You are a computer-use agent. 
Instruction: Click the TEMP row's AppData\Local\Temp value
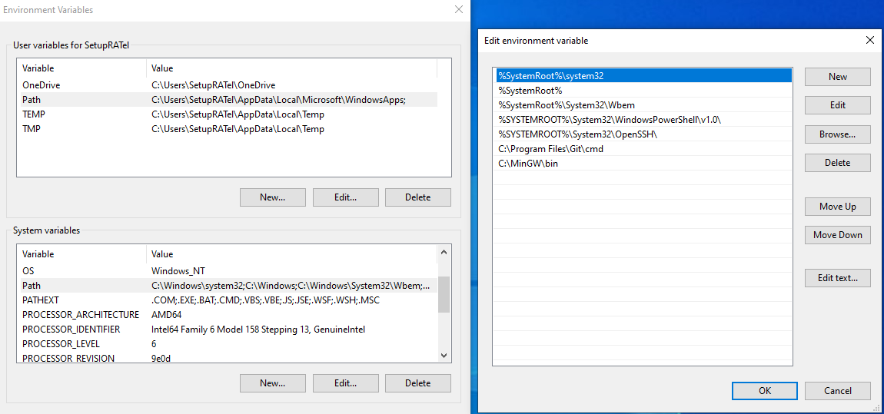point(238,114)
